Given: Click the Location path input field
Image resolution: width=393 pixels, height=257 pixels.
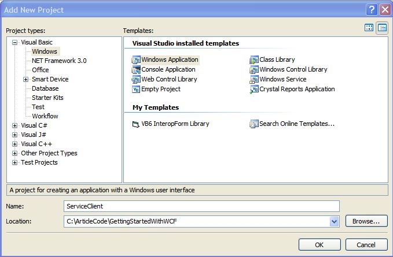Looking at the screenshot, I should (197, 222).
